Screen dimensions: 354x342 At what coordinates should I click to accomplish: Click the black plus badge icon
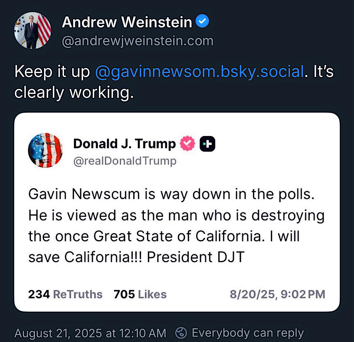click(207, 144)
